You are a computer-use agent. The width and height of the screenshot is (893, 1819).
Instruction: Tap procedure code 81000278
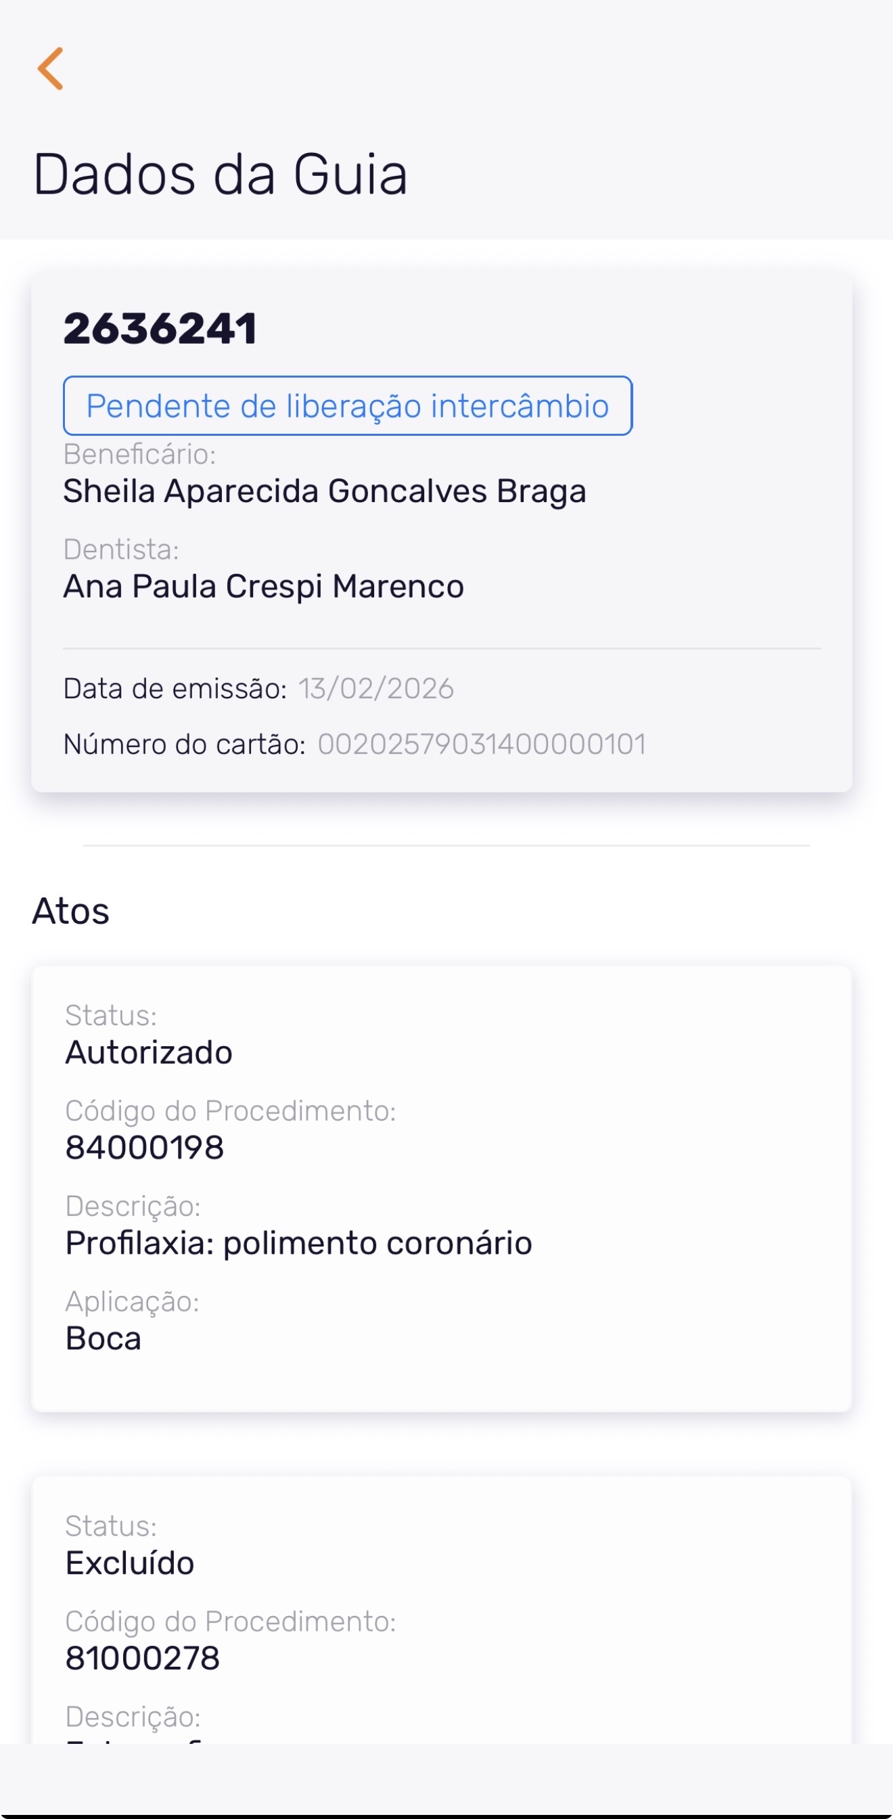[x=143, y=1658]
